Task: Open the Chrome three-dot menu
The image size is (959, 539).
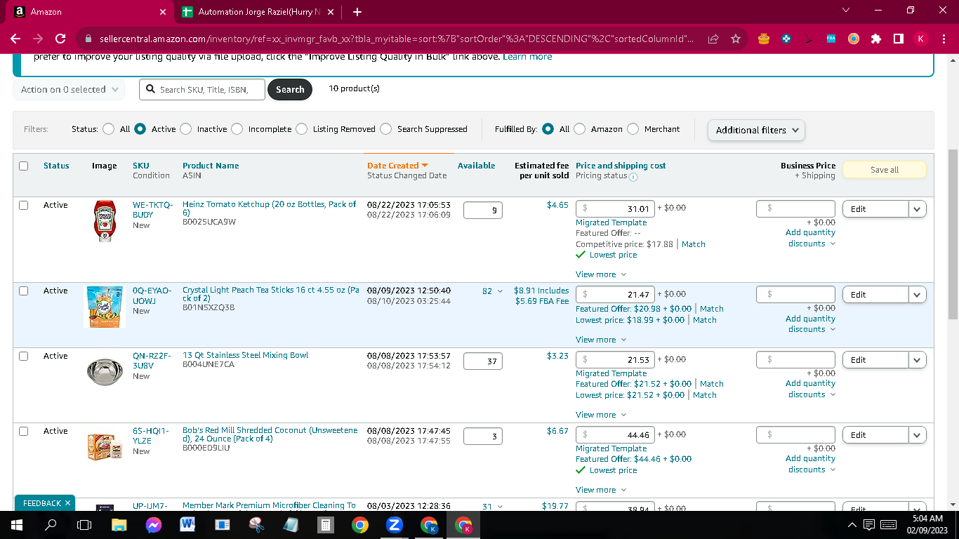Action: tap(943, 39)
